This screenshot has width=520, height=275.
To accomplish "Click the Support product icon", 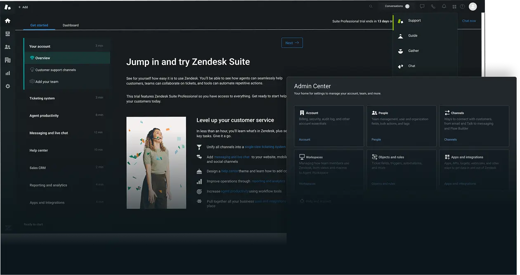I will click(x=400, y=21).
